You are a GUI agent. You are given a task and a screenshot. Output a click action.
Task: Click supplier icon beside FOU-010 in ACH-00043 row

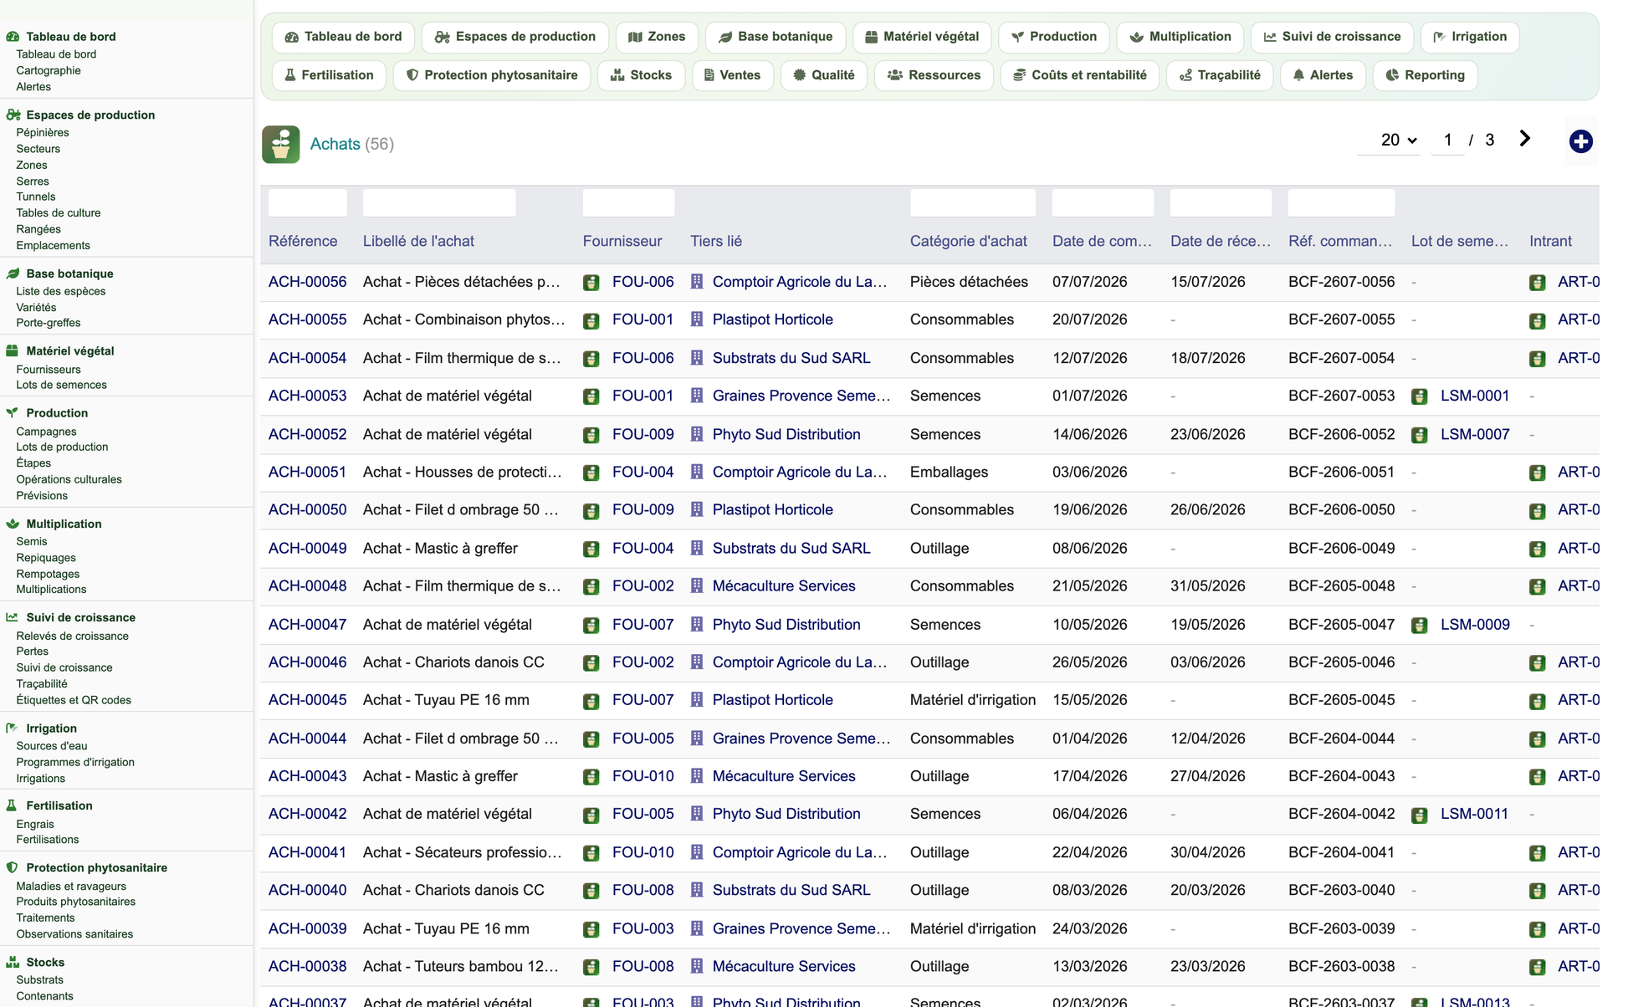(x=591, y=777)
